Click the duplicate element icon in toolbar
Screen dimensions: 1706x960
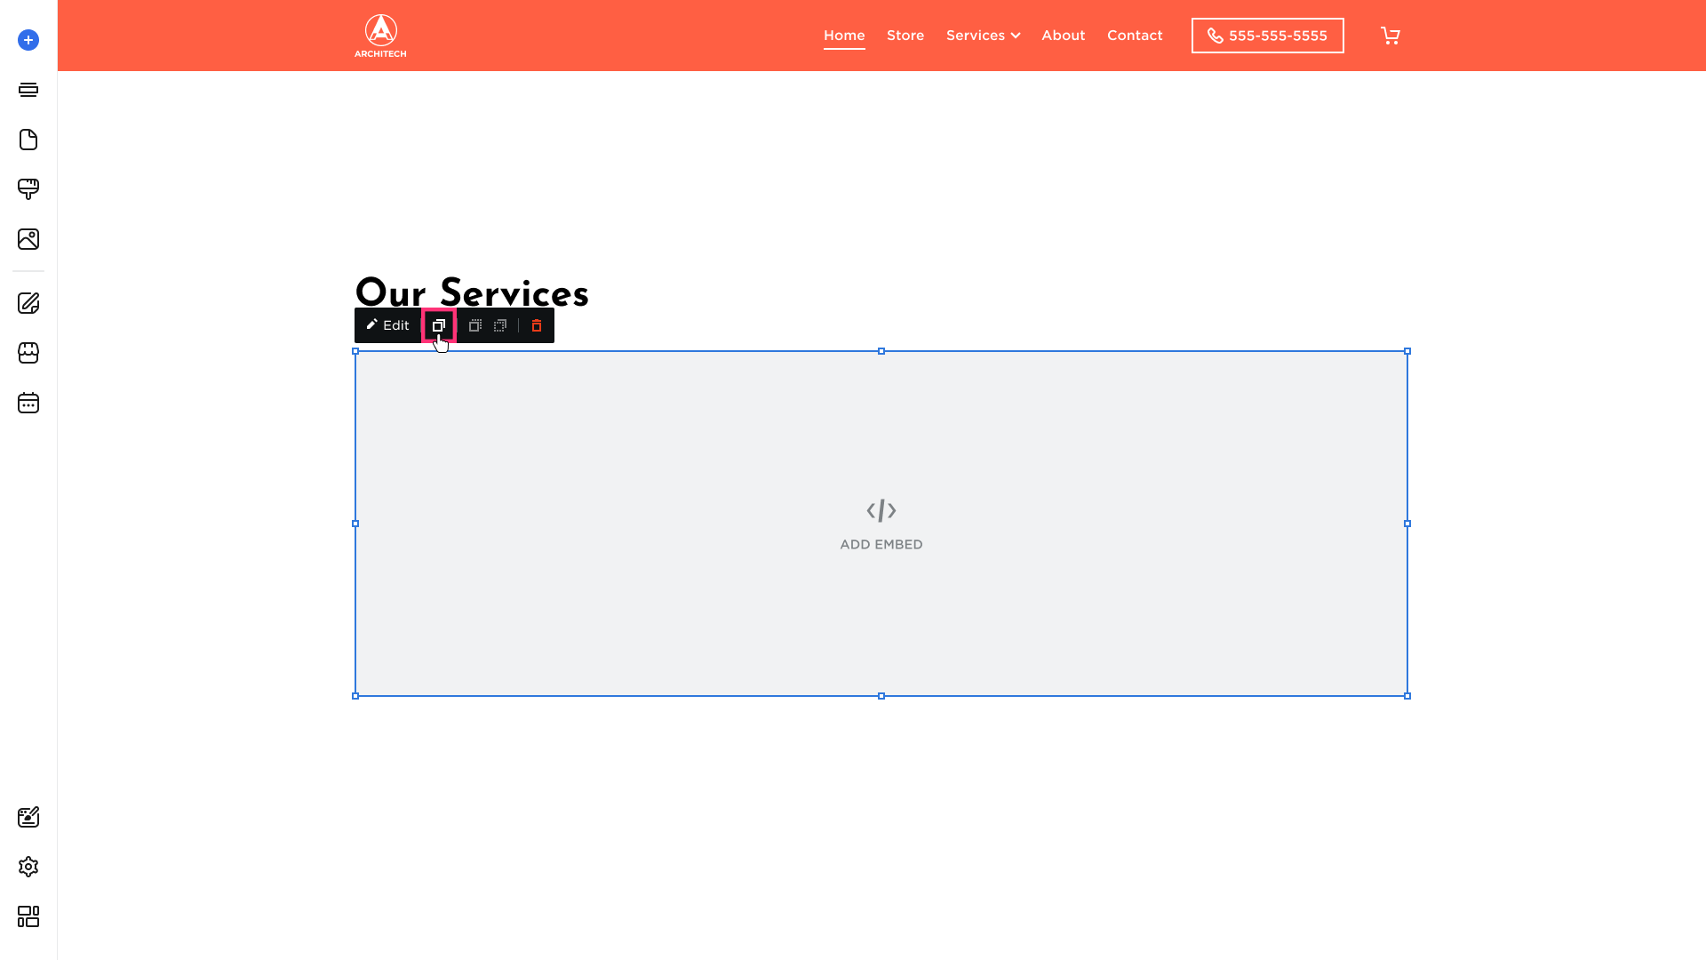[439, 325]
